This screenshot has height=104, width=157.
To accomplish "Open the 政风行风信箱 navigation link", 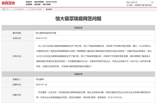I will point(39,2).
